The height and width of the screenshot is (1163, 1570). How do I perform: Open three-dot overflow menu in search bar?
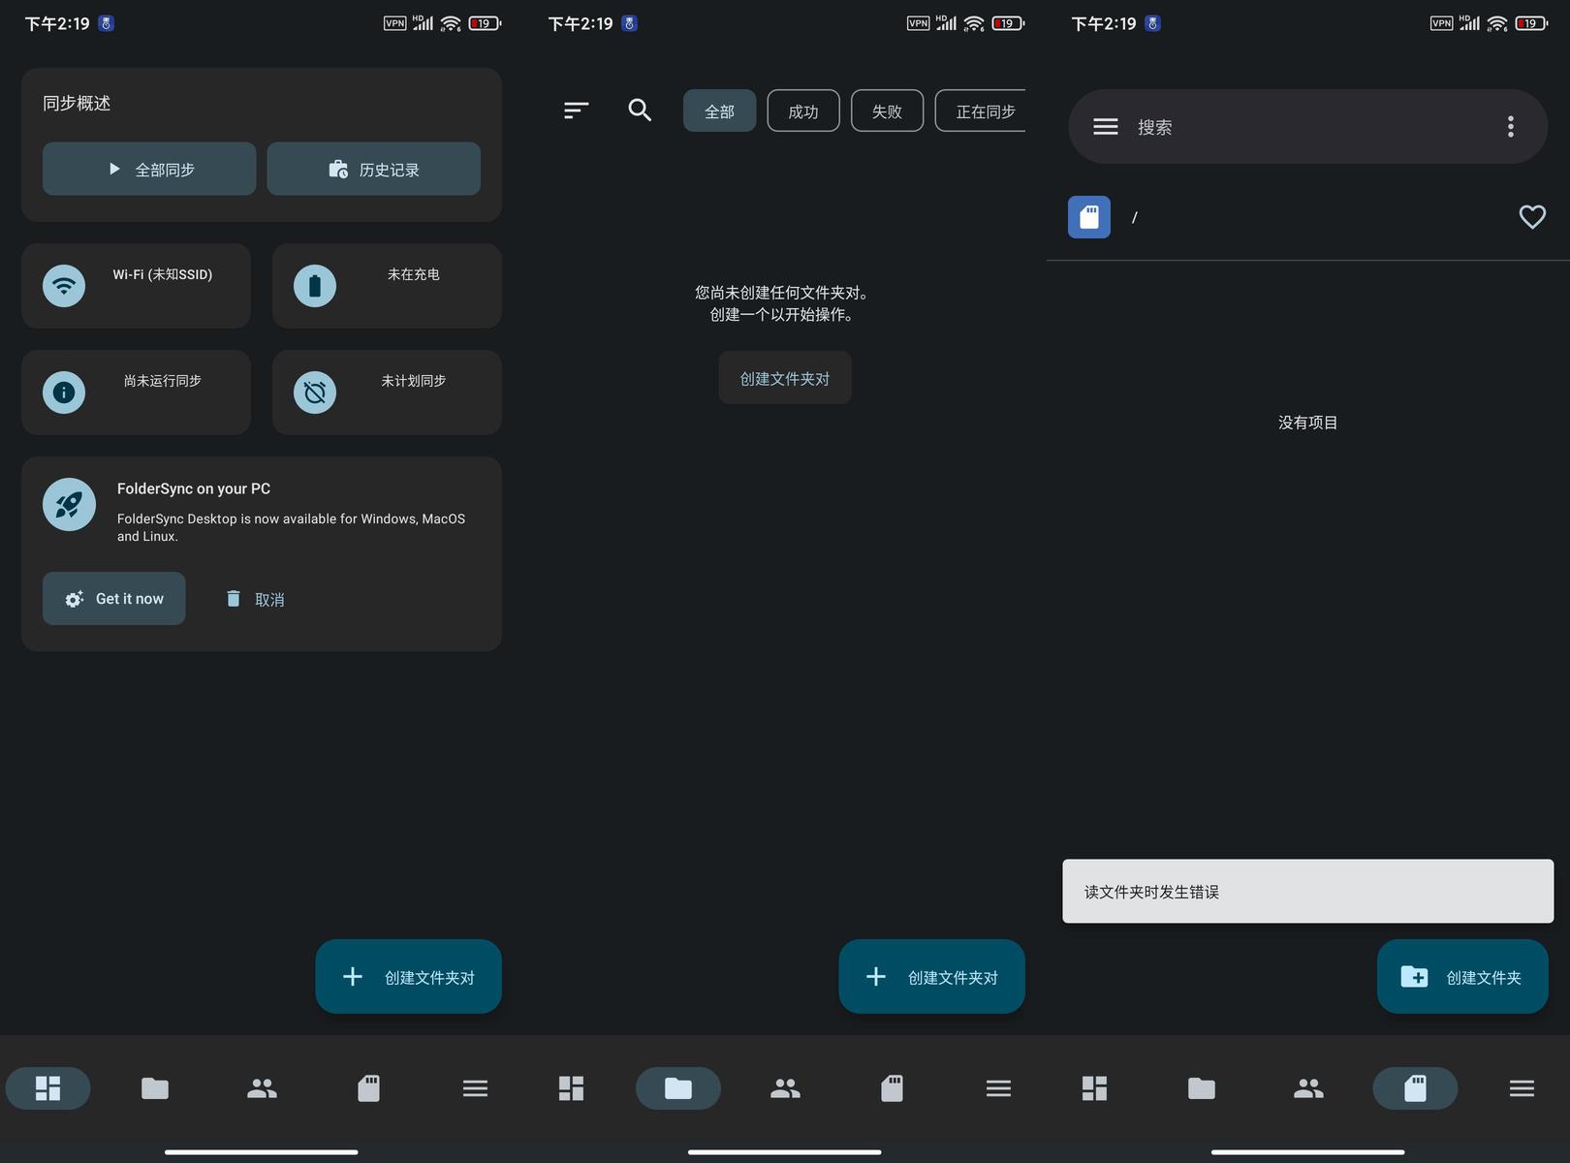point(1511,126)
